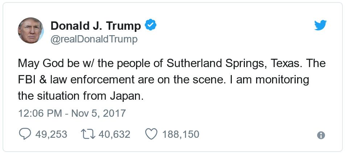Like the tweet with the heart icon
The width and height of the screenshot is (345, 153).
point(151,135)
